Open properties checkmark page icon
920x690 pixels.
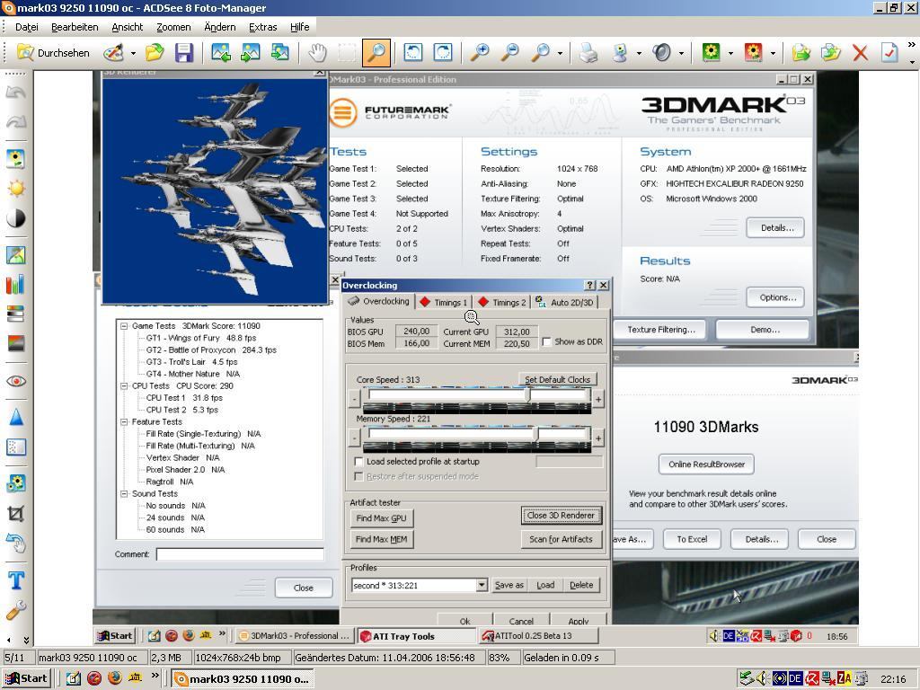pyautogui.click(x=889, y=53)
